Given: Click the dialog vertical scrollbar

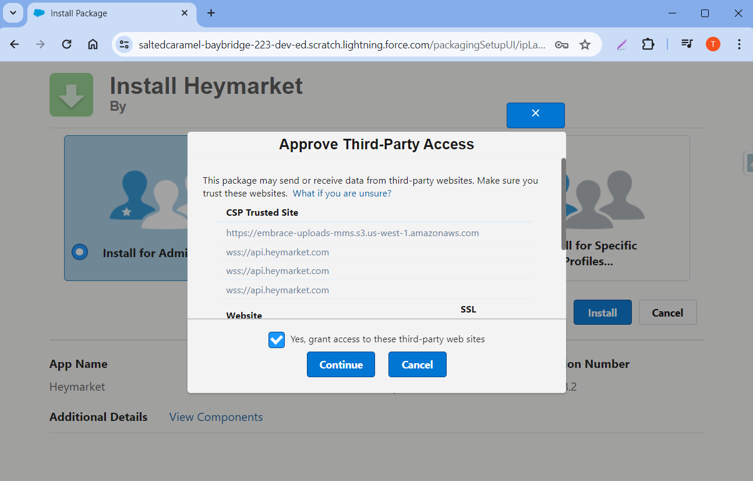Looking at the screenshot, I should 563,203.
